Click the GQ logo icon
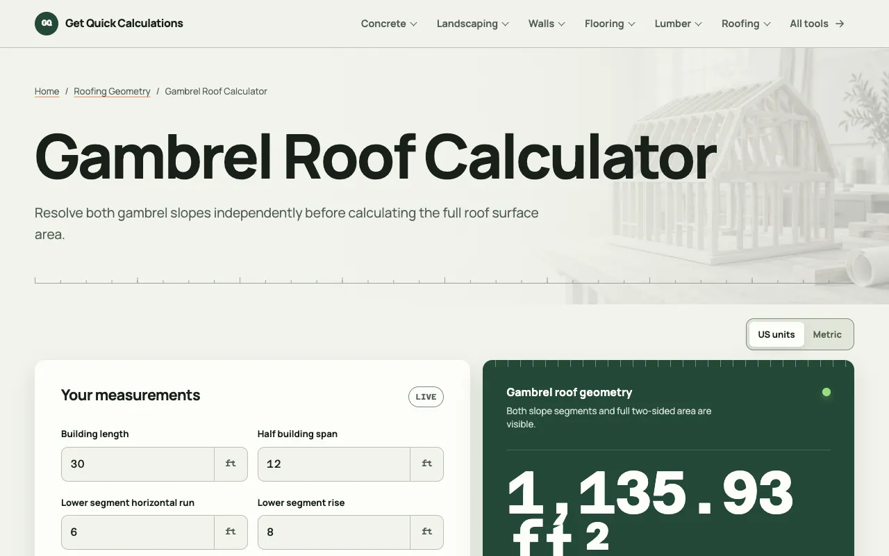Screen dimensions: 889x556 point(47,24)
